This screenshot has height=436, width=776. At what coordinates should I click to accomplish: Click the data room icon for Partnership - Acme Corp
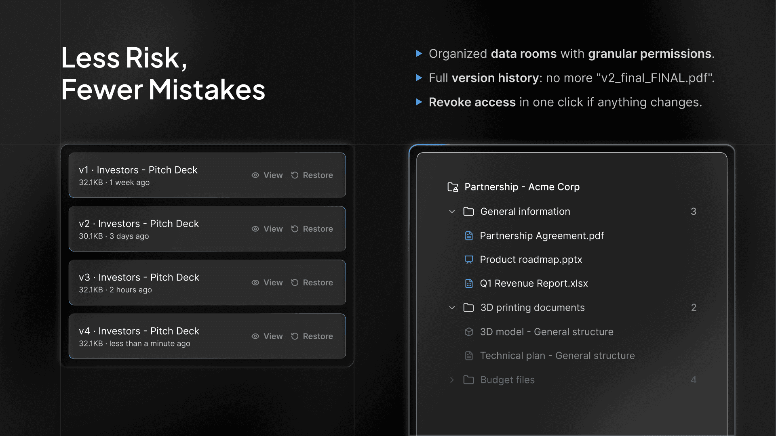pos(452,187)
